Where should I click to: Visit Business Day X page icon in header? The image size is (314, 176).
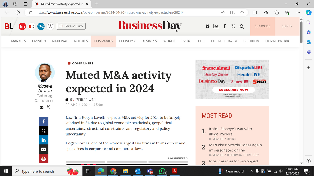(233, 26)
